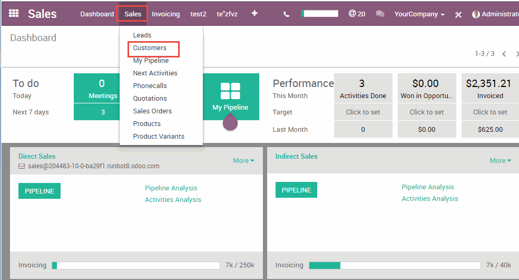
Task: Open the phone calls icon
Action: tap(286, 14)
